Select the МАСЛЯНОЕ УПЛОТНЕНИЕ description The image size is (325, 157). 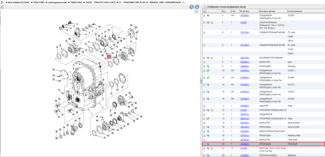(x=271, y=58)
